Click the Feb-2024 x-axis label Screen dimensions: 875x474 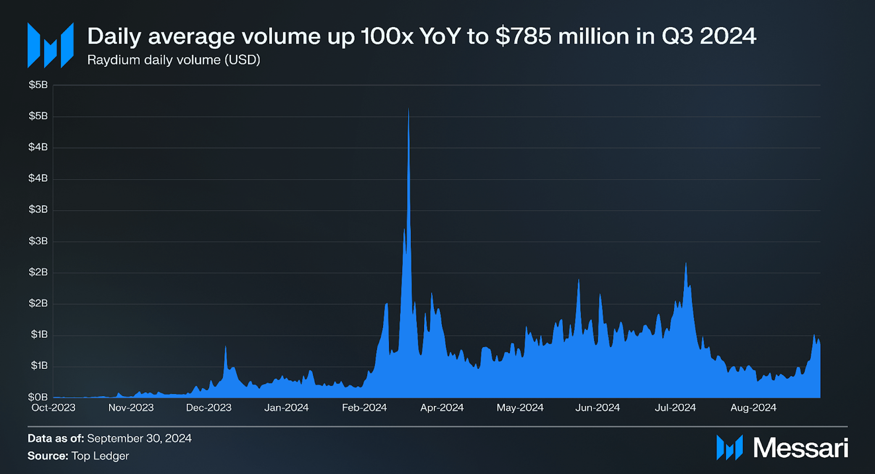pos(364,408)
